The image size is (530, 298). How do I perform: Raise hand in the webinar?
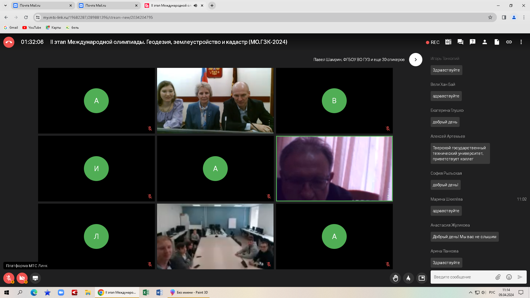(x=395, y=278)
